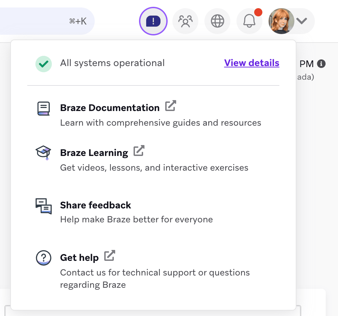Click external link icon beside Braze Learning
The width and height of the screenshot is (338, 316).
tap(139, 151)
